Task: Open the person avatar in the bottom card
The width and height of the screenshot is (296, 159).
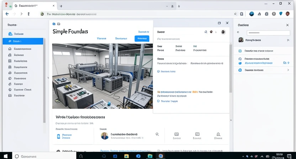Action: (105, 136)
